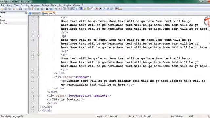Click "footersection templete" class value
This screenshot has height=118, width=210.
(88, 96)
